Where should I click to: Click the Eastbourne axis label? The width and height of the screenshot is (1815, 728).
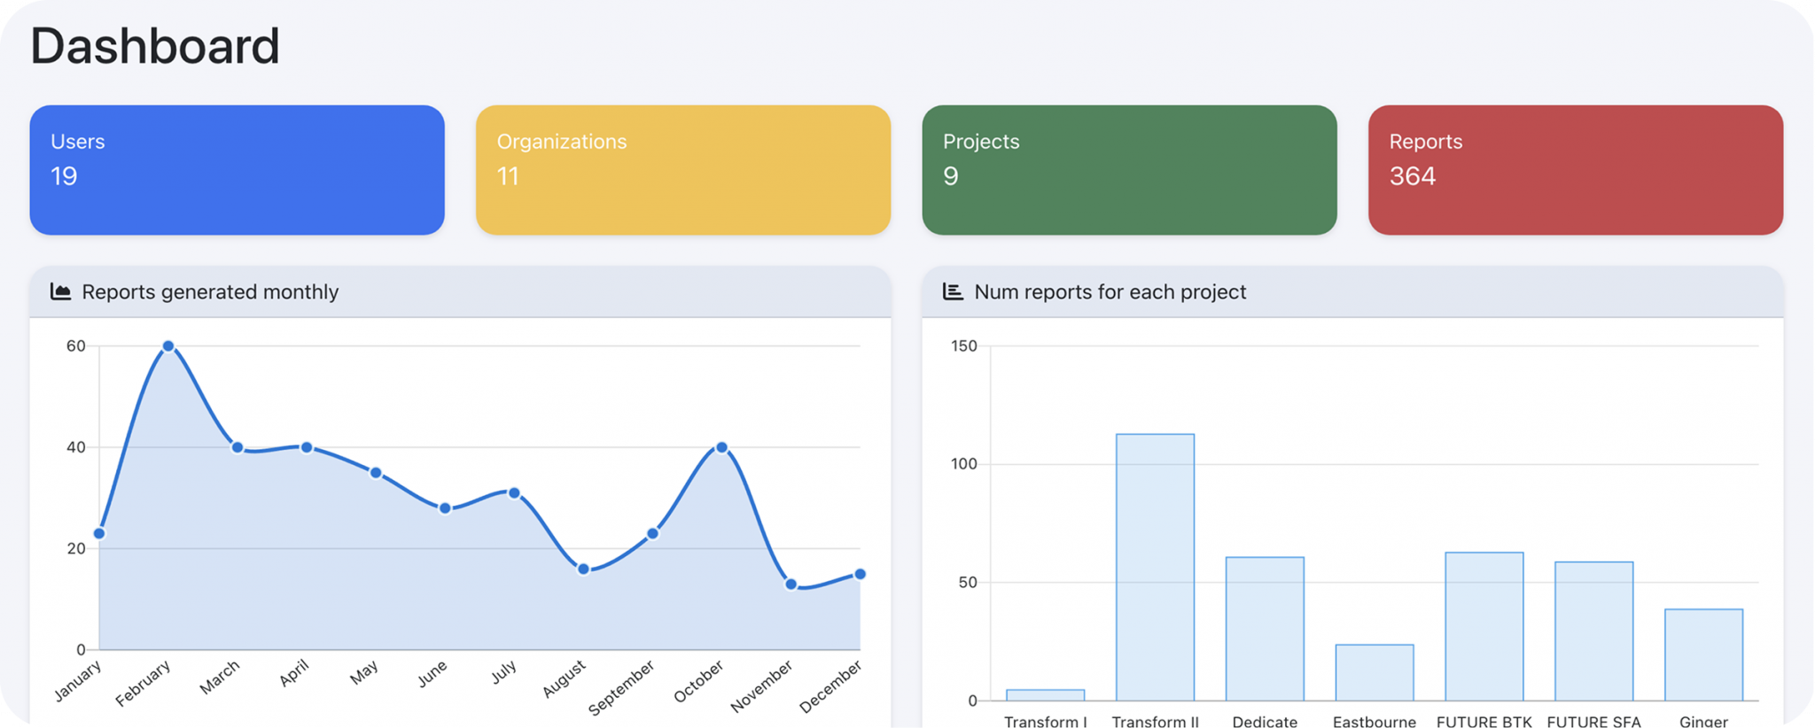point(1375,721)
